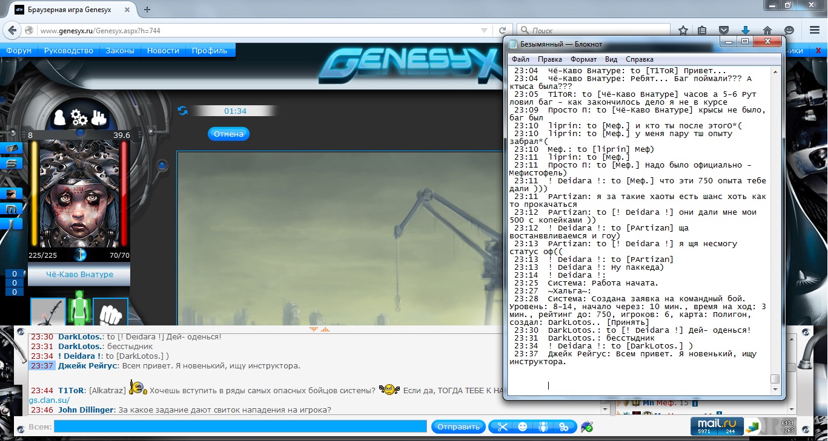The image size is (828, 441).
Task: Open the Руководство site menu
Action: 68,51
